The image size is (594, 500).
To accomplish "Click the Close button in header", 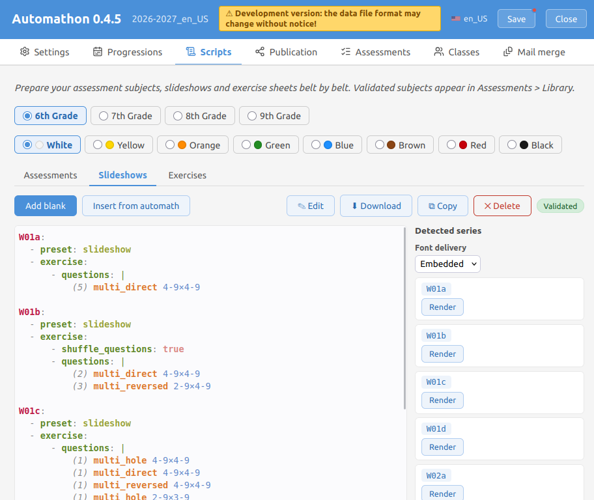I will (566, 19).
